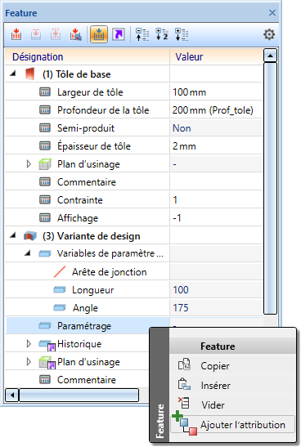
Task: Select the Semi-produit value Non
Action: [216, 128]
